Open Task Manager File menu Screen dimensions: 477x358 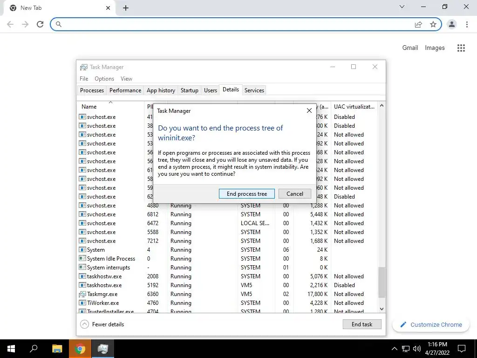click(x=84, y=78)
